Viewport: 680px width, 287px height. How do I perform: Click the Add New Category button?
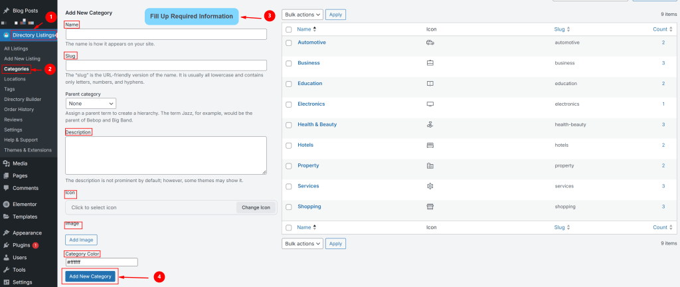point(90,276)
